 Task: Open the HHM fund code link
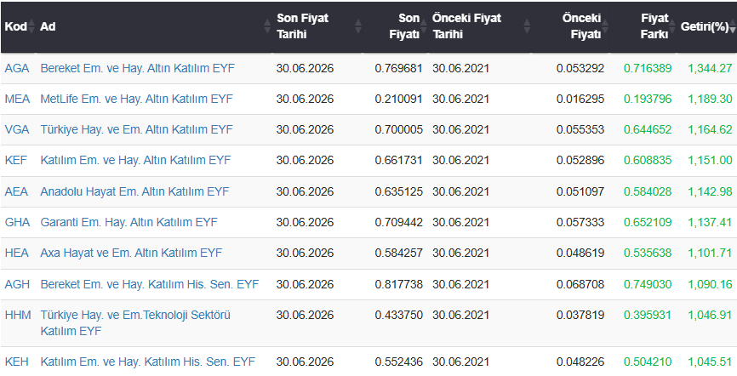click(x=18, y=315)
